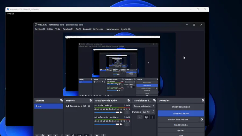The height and width of the screenshot is (136, 242).
Task: Click the OBS logo in title bar
Action: [36, 25]
